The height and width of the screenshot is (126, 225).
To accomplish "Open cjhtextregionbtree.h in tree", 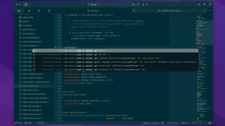I will click(31, 37).
